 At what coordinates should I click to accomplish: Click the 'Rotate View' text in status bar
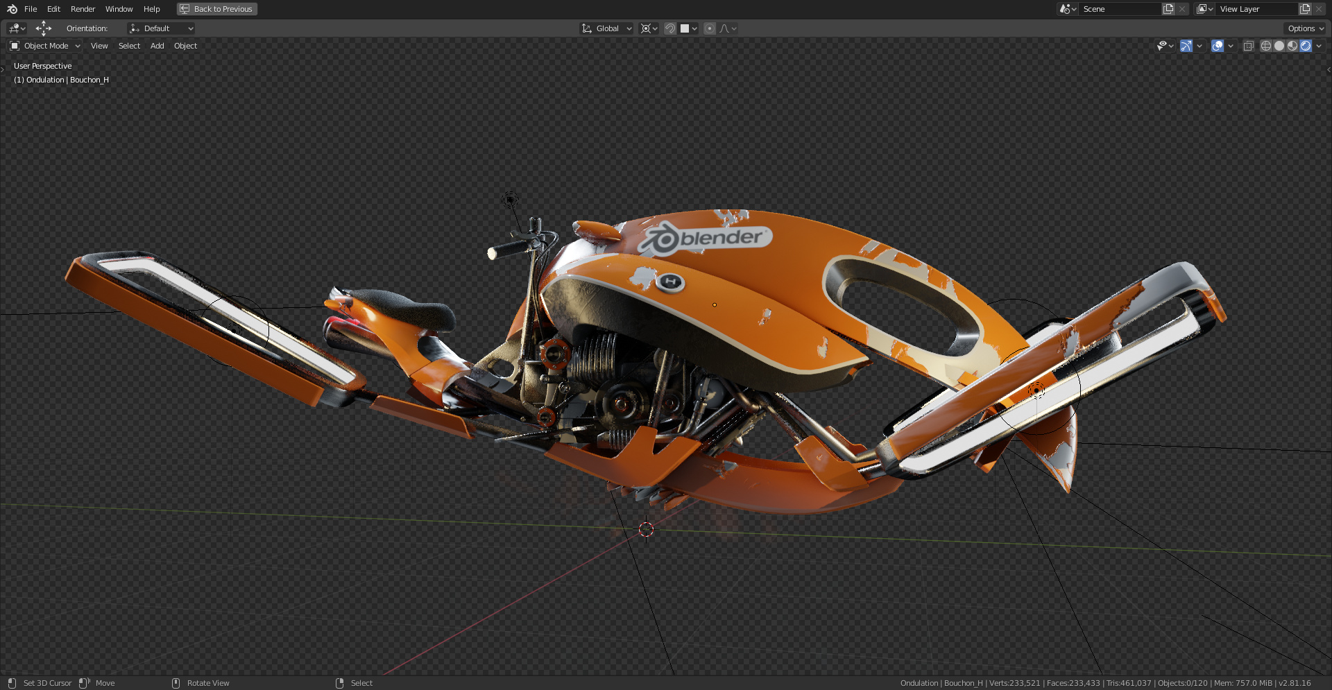(x=208, y=683)
